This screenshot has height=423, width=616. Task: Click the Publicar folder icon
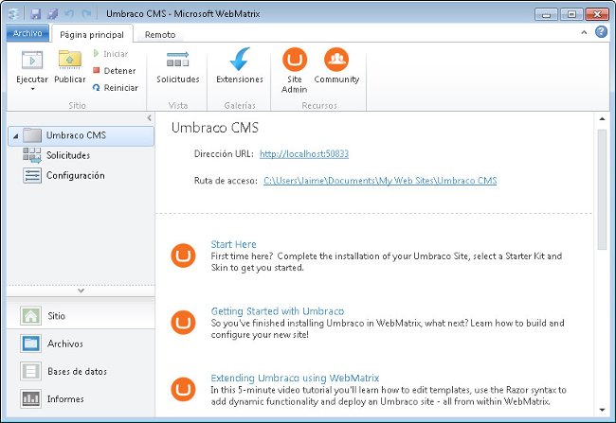point(70,60)
